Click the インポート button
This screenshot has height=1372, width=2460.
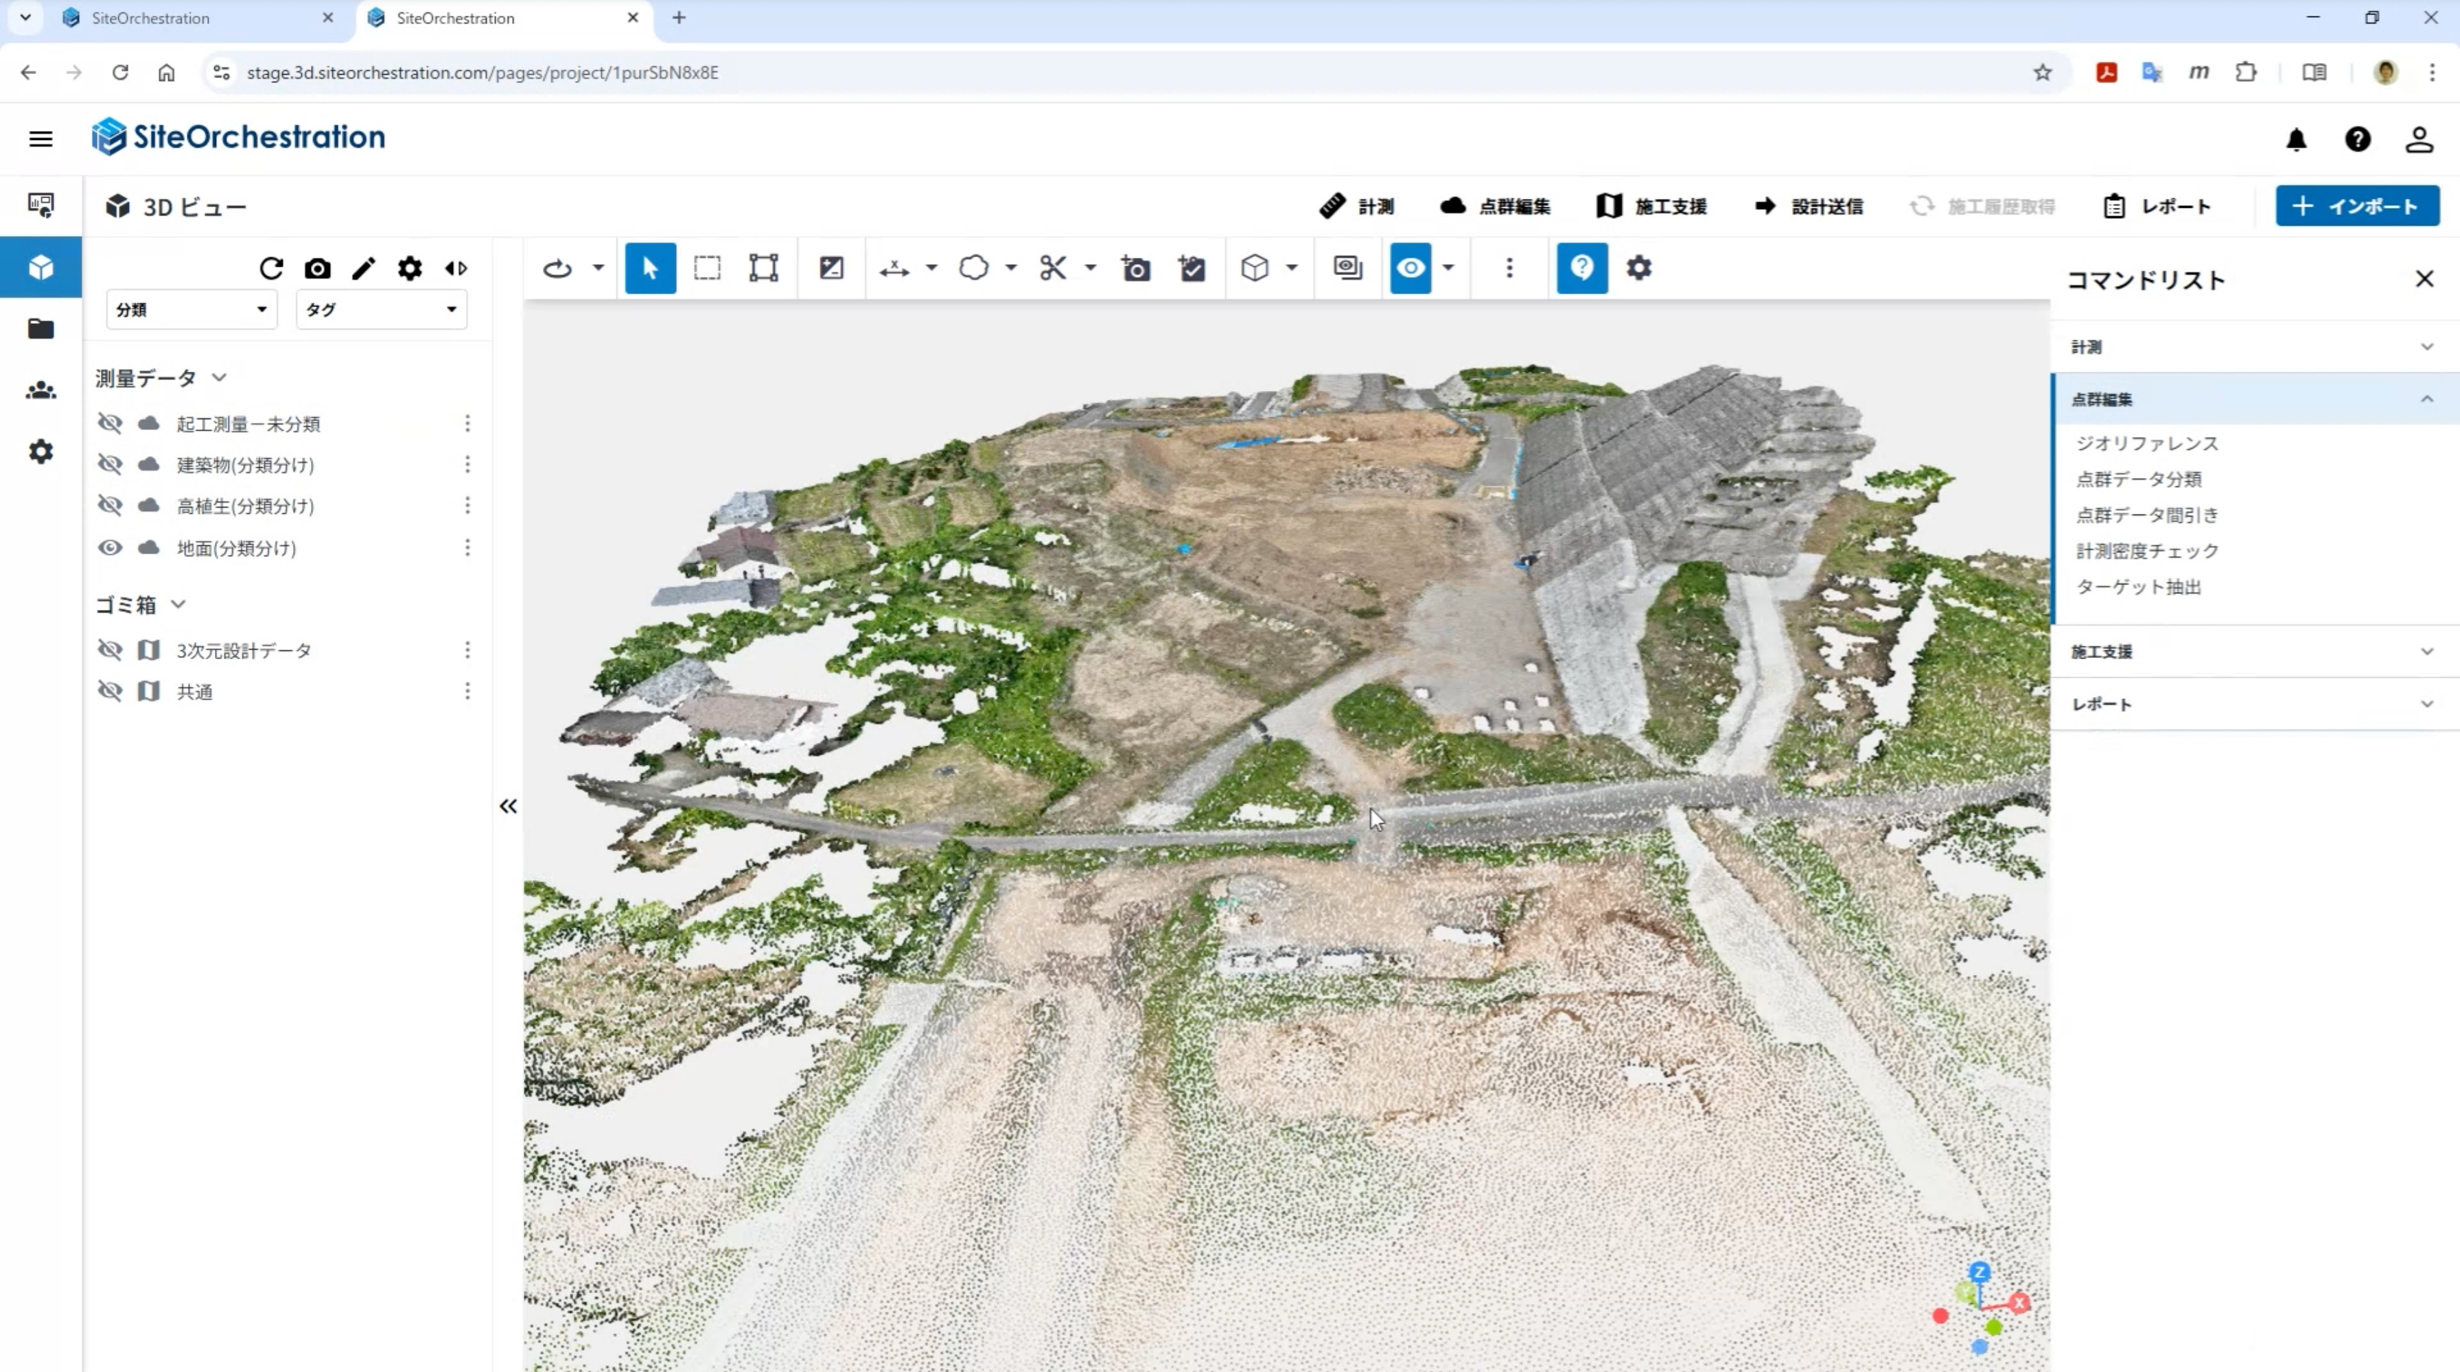[2357, 206]
